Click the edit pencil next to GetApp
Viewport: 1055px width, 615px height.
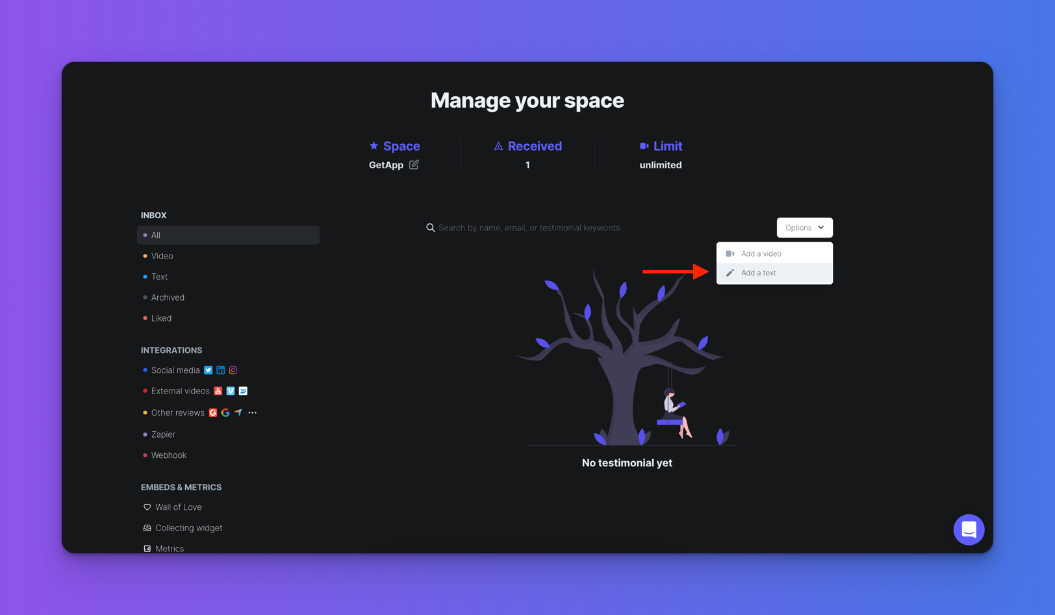[x=414, y=165]
